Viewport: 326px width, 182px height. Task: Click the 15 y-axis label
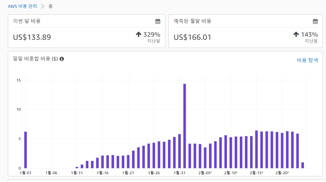[x=19, y=80]
